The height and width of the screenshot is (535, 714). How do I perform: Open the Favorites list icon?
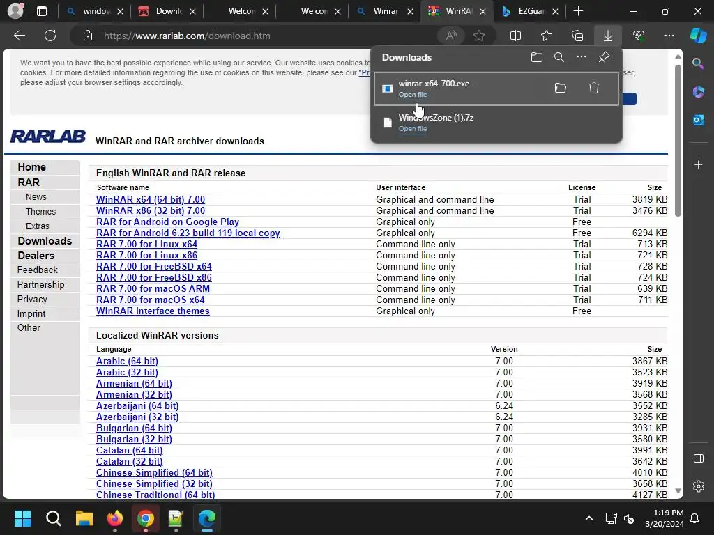point(547,36)
